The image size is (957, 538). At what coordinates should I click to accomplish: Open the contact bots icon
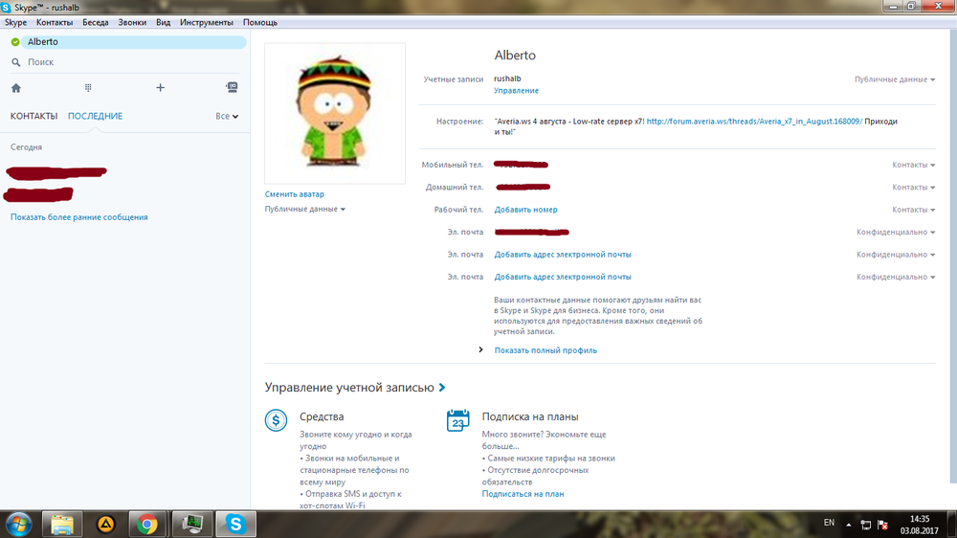click(x=232, y=87)
